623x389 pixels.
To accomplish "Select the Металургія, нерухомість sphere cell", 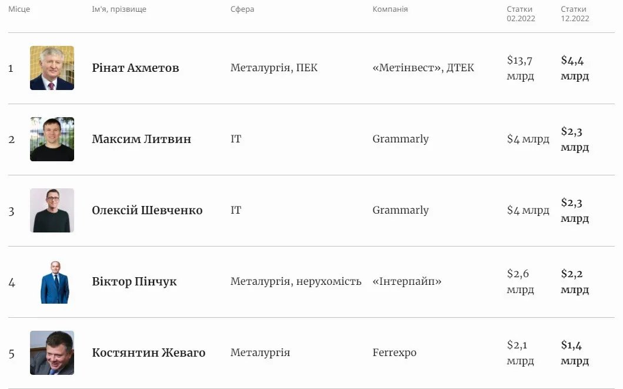I will 296,282.
